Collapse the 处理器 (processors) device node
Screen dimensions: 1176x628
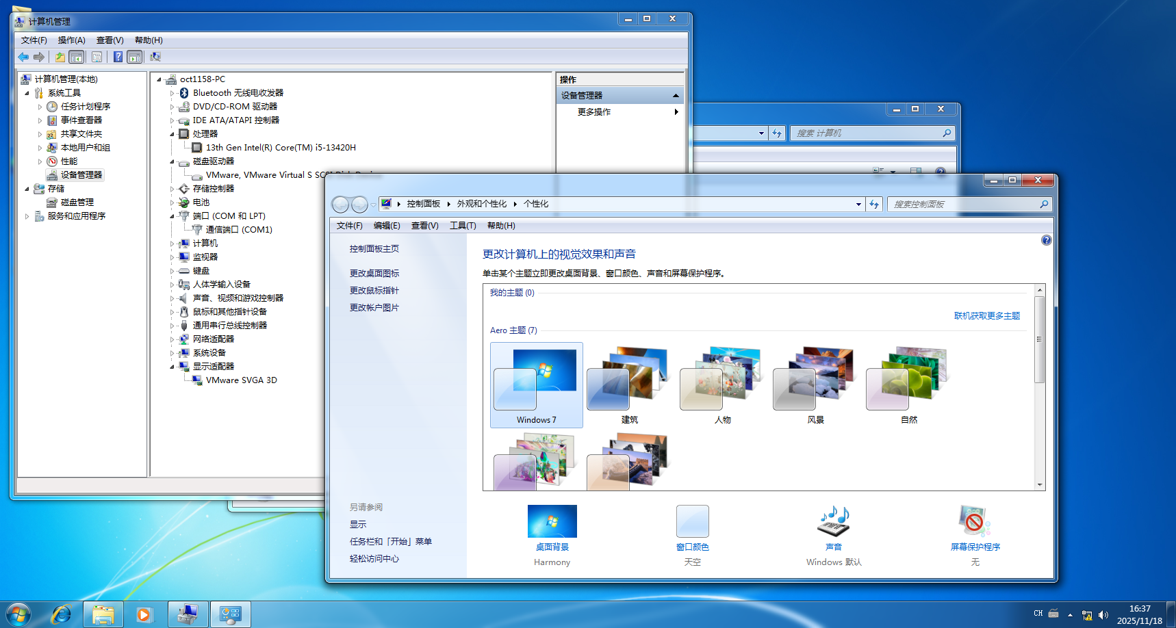click(x=172, y=134)
